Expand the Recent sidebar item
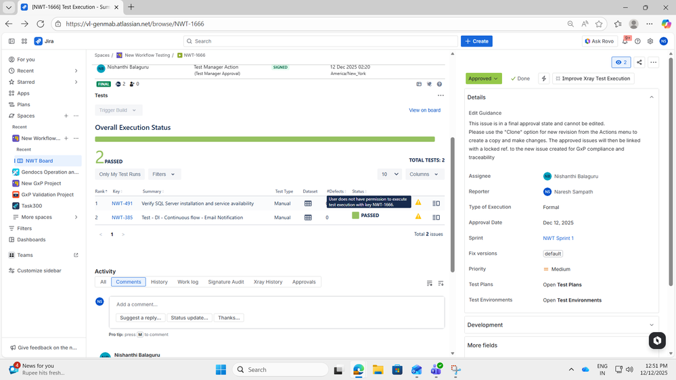 76,70
